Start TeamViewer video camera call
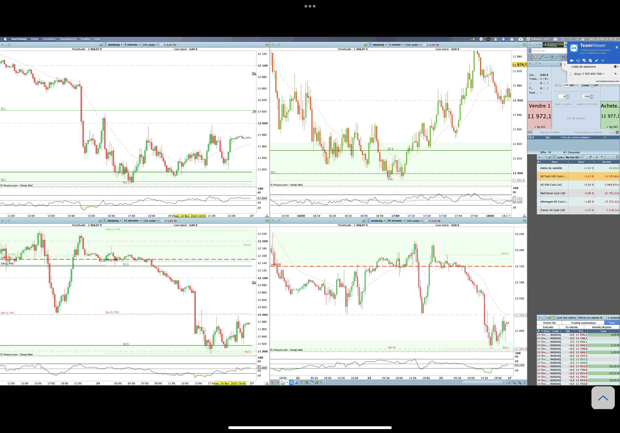The height and width of the screenshot is (433, 620). click(572, 60)
